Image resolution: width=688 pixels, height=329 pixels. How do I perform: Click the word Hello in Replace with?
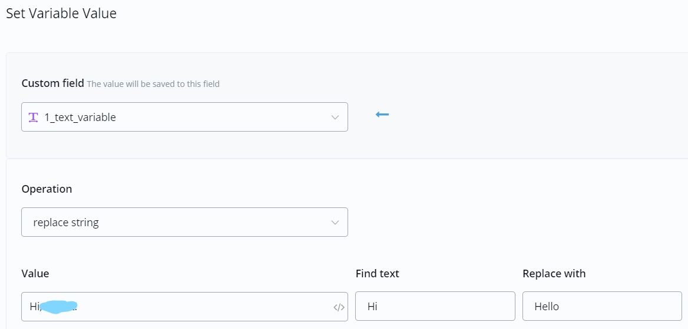547,306
